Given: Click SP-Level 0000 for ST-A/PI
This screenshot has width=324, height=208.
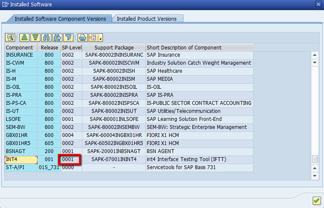Looking at the screenshot, I should pos(72,167).
